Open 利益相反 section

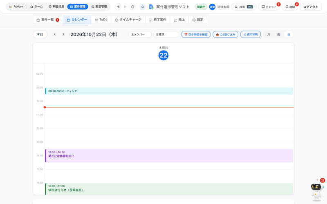tap(56, 7)
